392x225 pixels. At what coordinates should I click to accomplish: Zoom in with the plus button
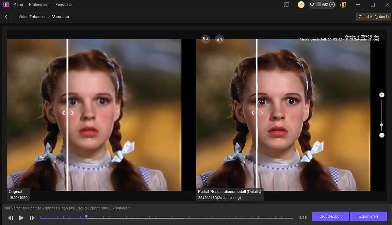point(382,95)
